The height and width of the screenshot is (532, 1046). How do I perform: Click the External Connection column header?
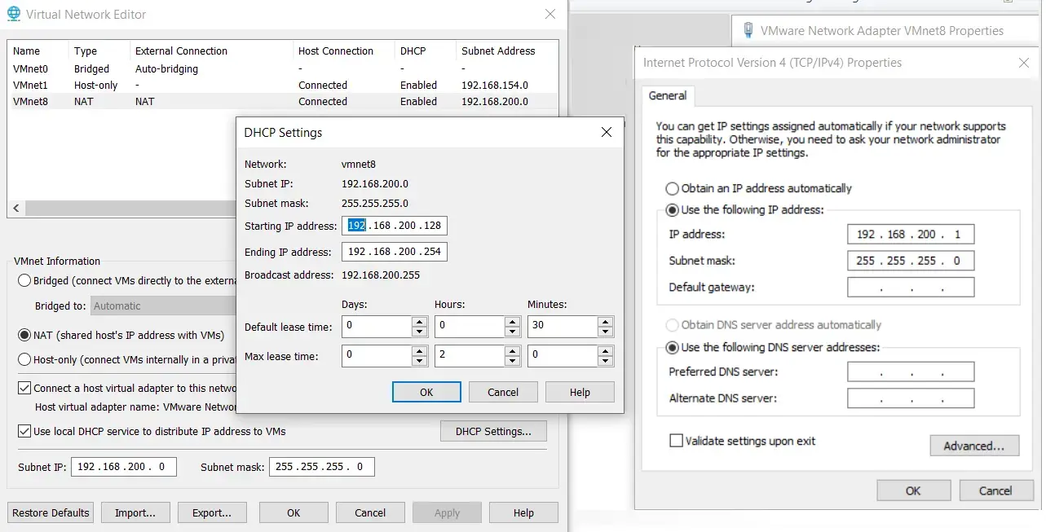point(211,51)
